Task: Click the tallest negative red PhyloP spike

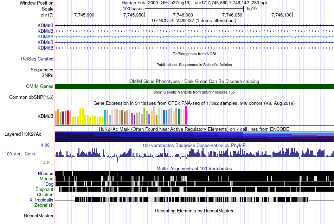Action: coord(117,160)
